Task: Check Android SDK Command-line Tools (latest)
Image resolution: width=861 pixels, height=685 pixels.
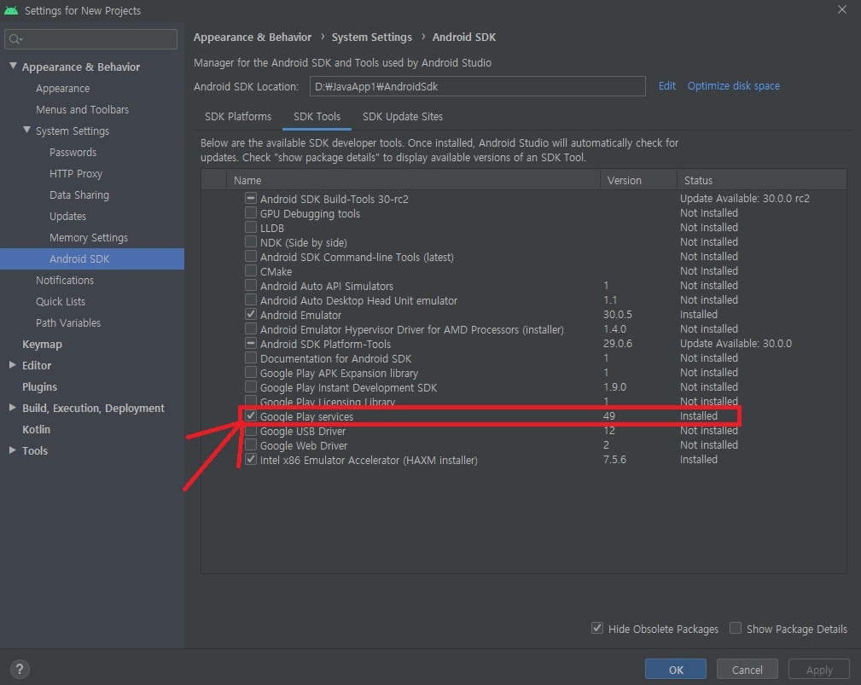Action: 250,256
